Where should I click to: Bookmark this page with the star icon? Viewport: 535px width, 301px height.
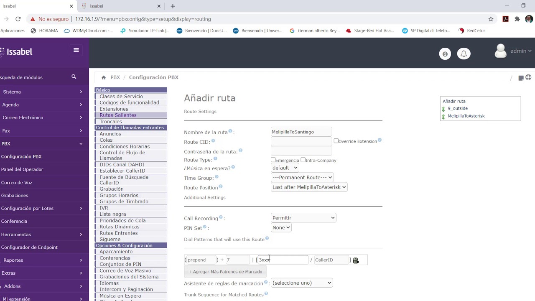point(491,19)
